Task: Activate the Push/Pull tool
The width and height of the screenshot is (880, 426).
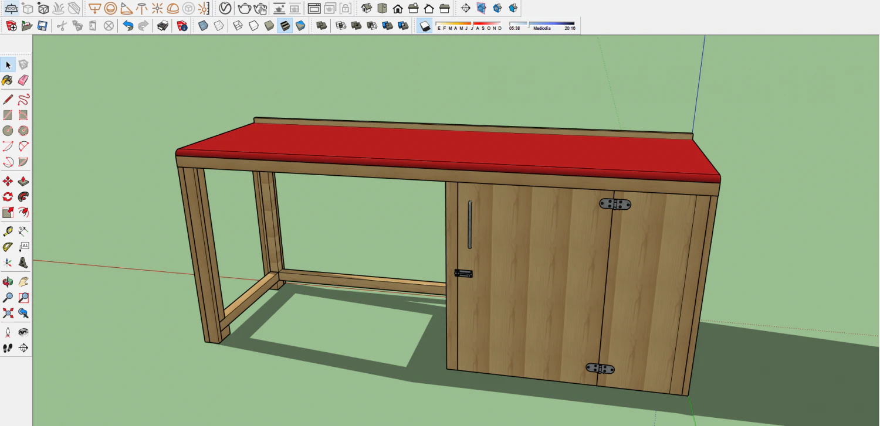Action: [23, 181]
